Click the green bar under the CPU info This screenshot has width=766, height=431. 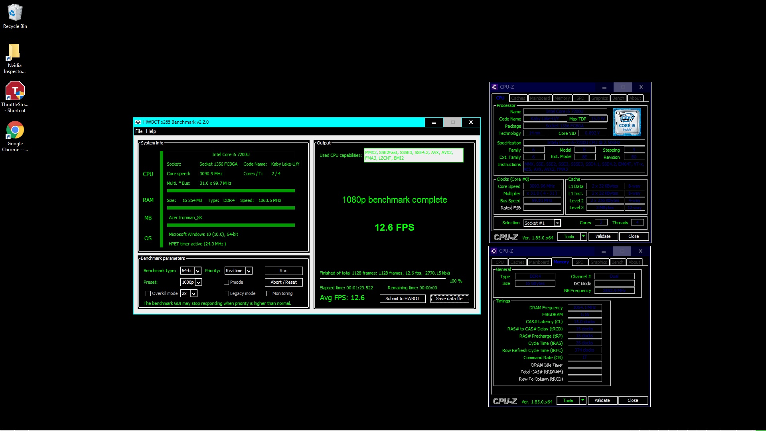(231, 191)
